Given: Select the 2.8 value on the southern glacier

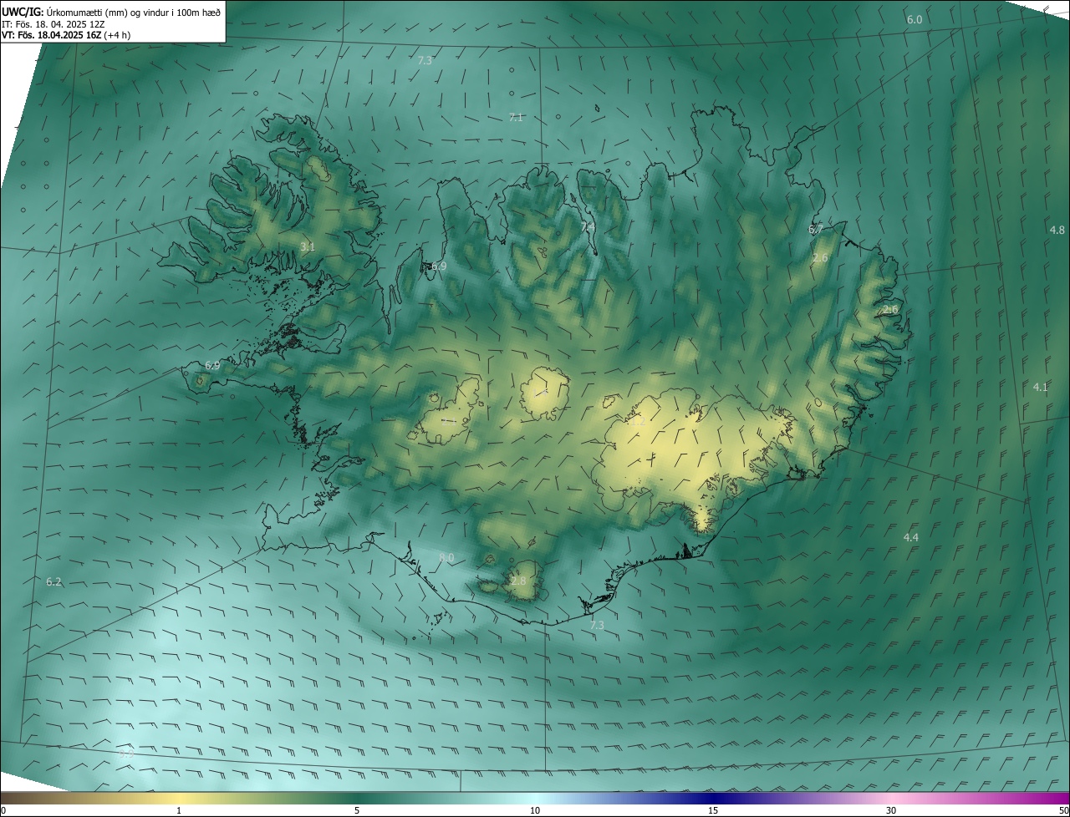Looking at the screenshot, I should (519, 581).
